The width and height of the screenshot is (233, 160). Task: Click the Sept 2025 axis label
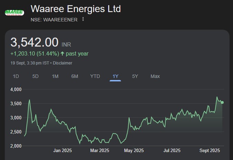click(x=210, y=150)
